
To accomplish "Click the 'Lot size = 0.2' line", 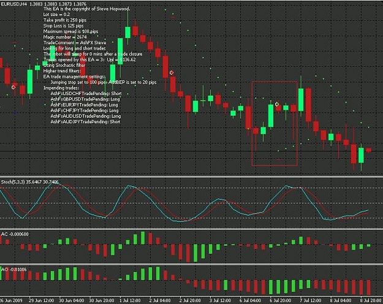I will [x=56, y=15].
